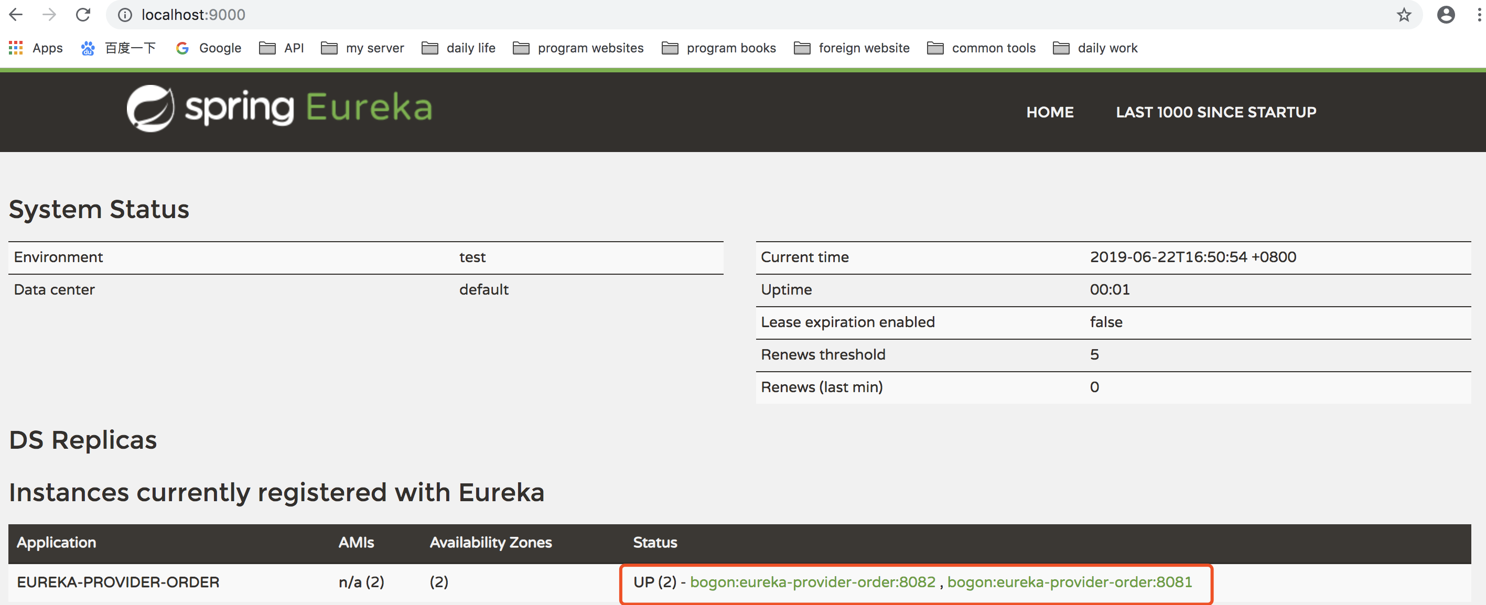Open the my server bookmark folder

[x=363, y=48]
